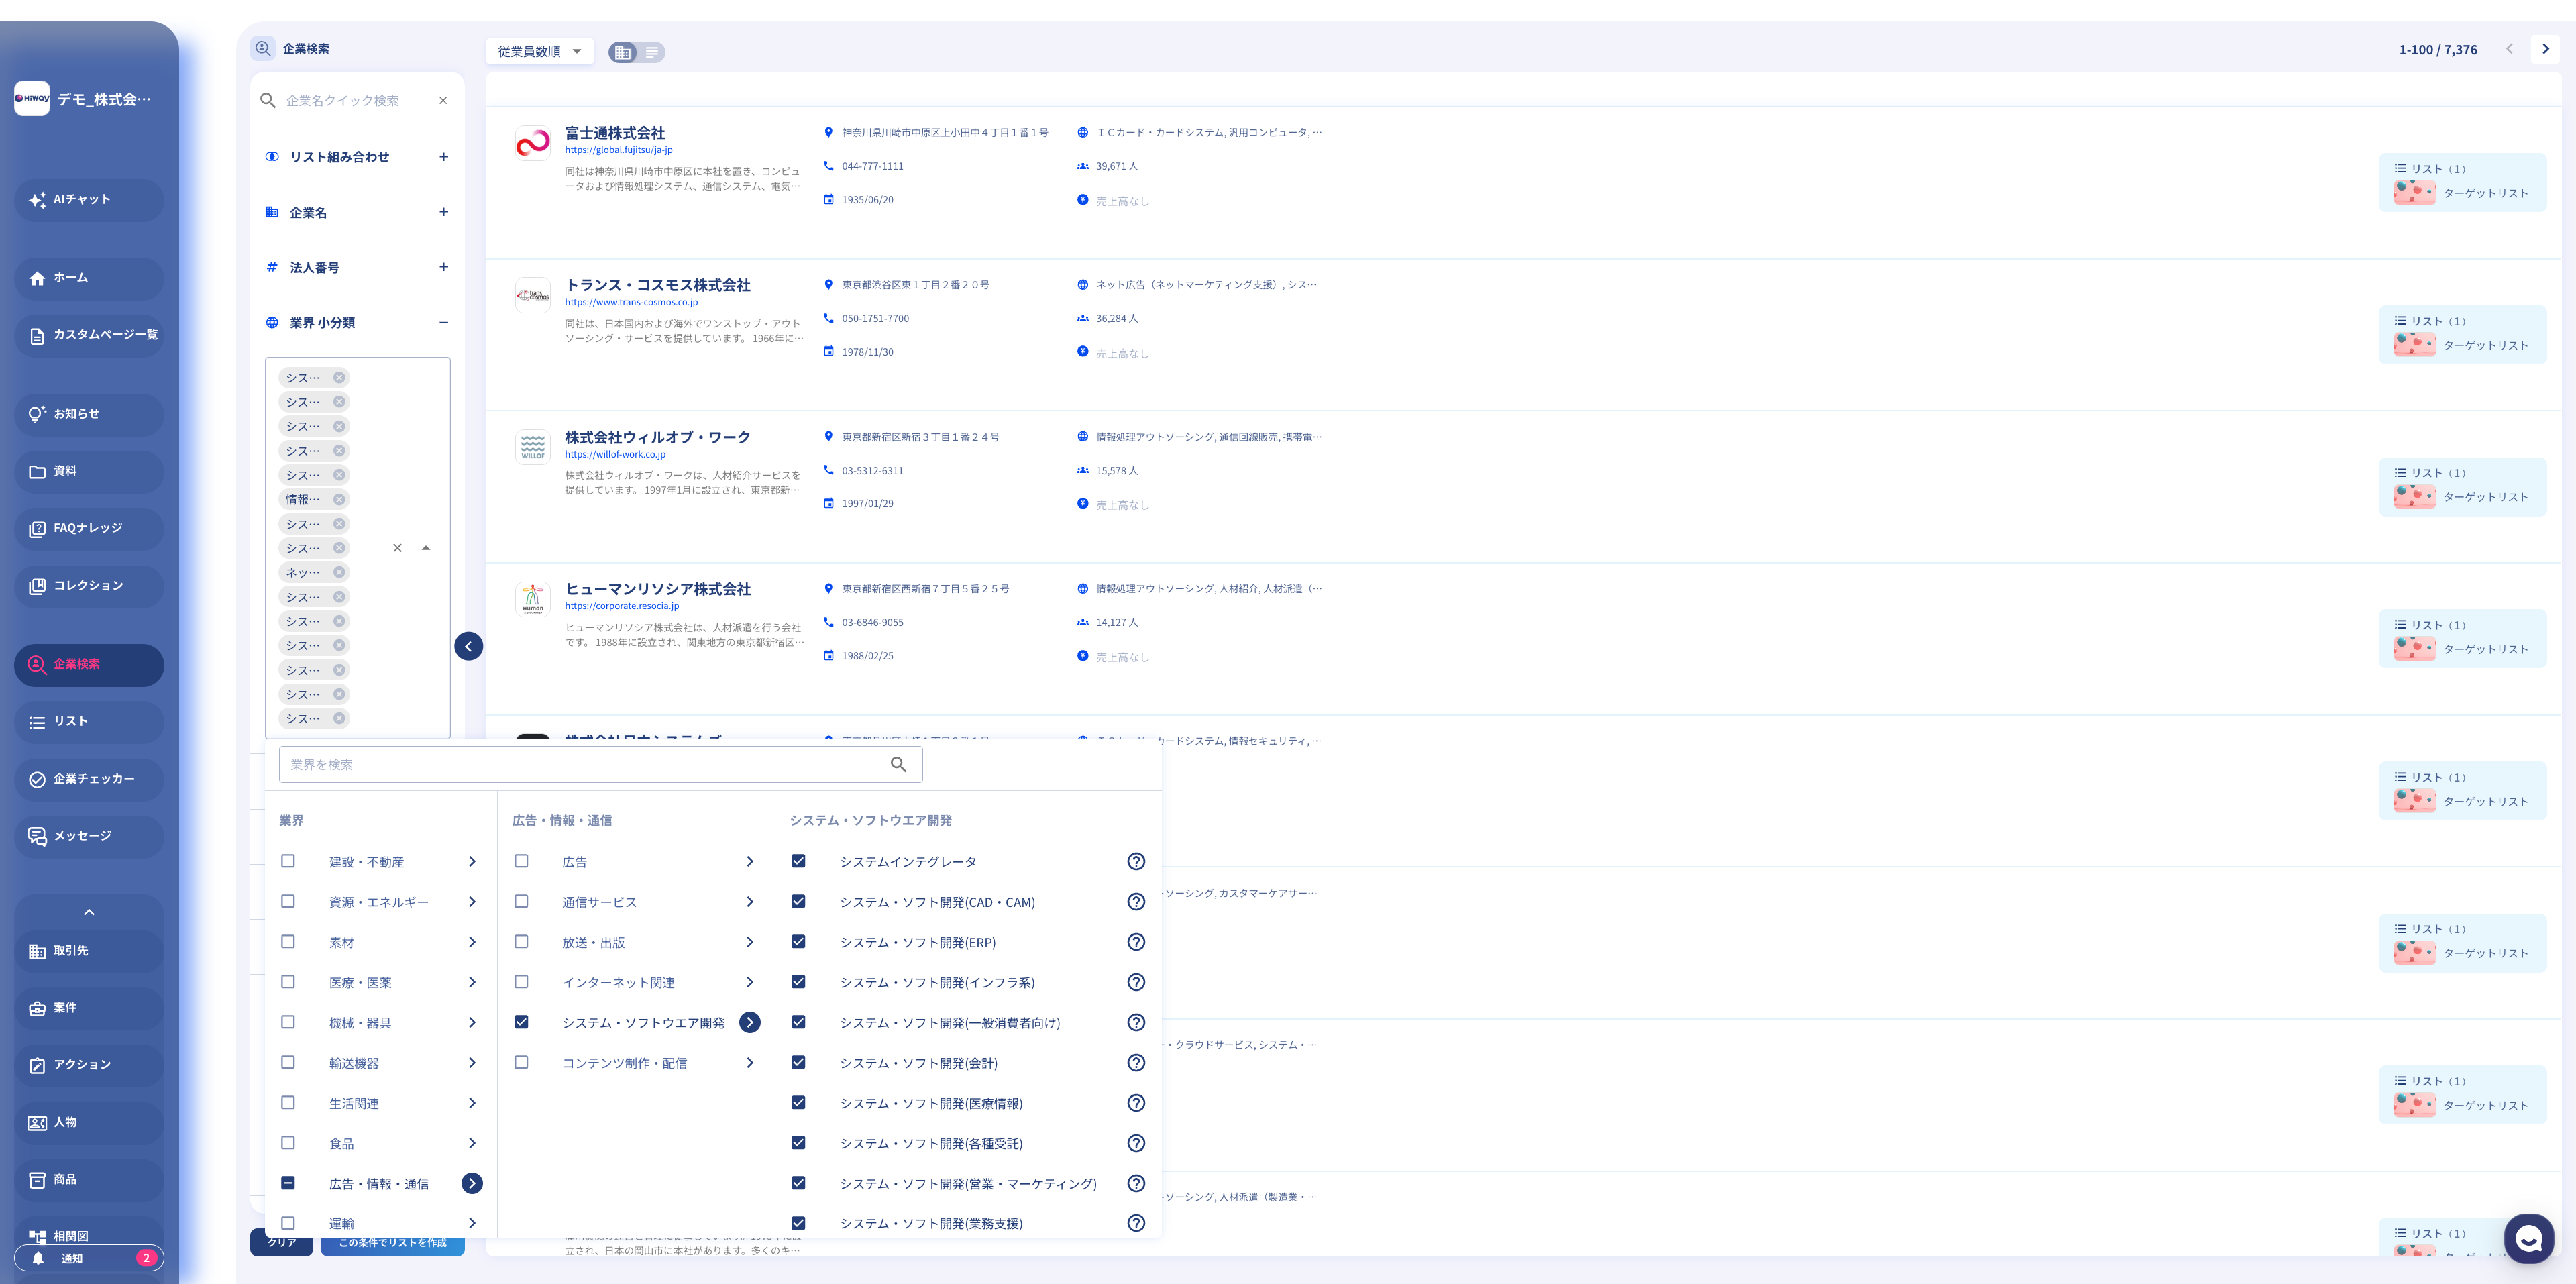Image resolution: width=2576 pixels, height=1284 pixels.
Task: Open the 従業員数順 sort dropdown
Action: tap(539, 52)
